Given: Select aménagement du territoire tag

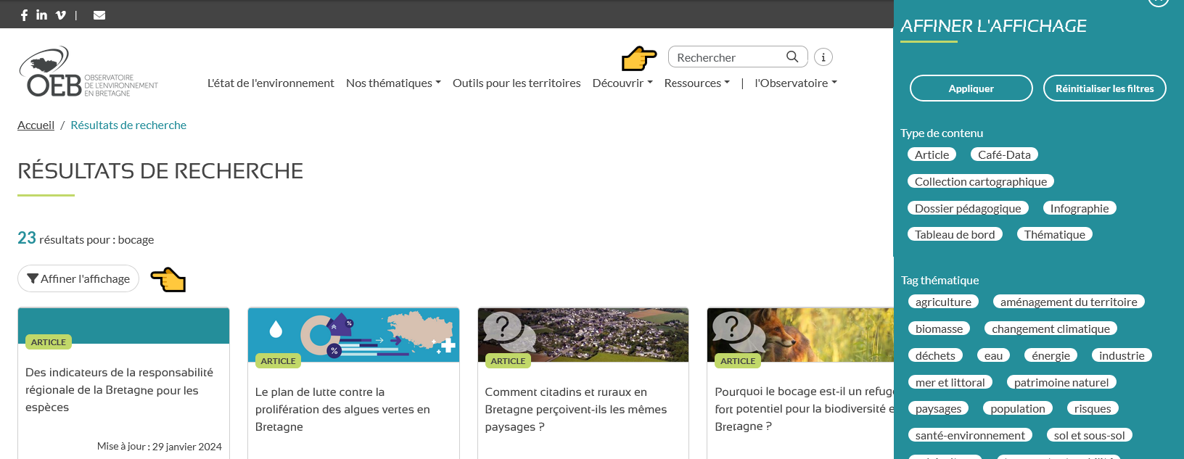Looking at the screenshot, I should 1069,302.
